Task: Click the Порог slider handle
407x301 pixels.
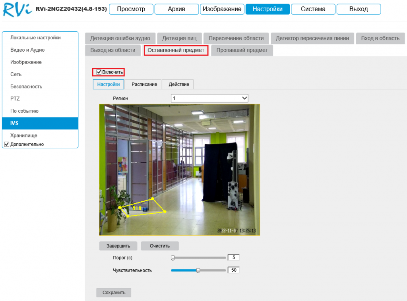Action: click(x=173, y=258)
